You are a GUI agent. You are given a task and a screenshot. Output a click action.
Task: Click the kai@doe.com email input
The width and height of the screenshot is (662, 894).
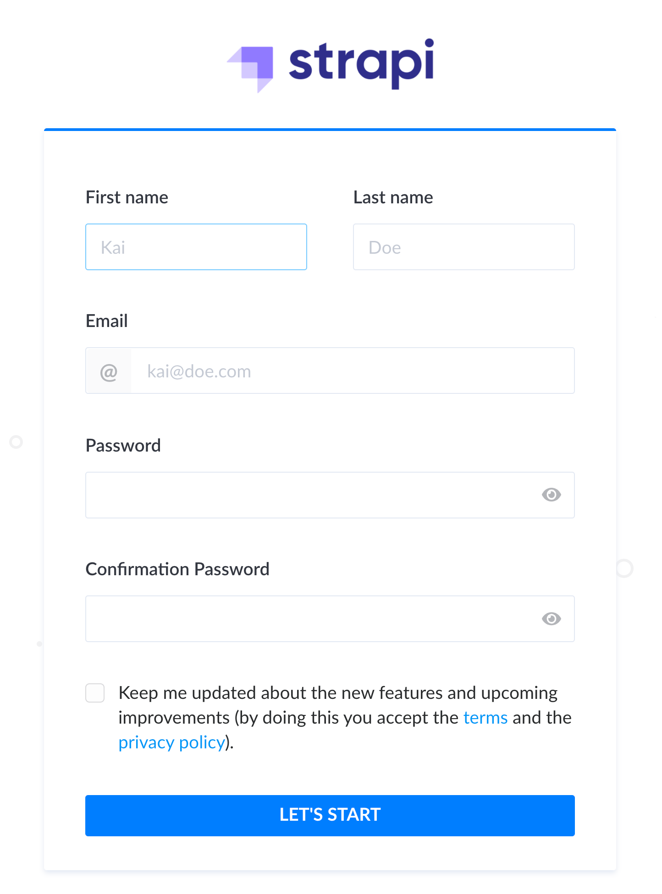pos(353,371)
